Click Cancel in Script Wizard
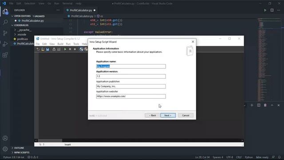The width and height of the screenshot is (284, 160). 185,116
